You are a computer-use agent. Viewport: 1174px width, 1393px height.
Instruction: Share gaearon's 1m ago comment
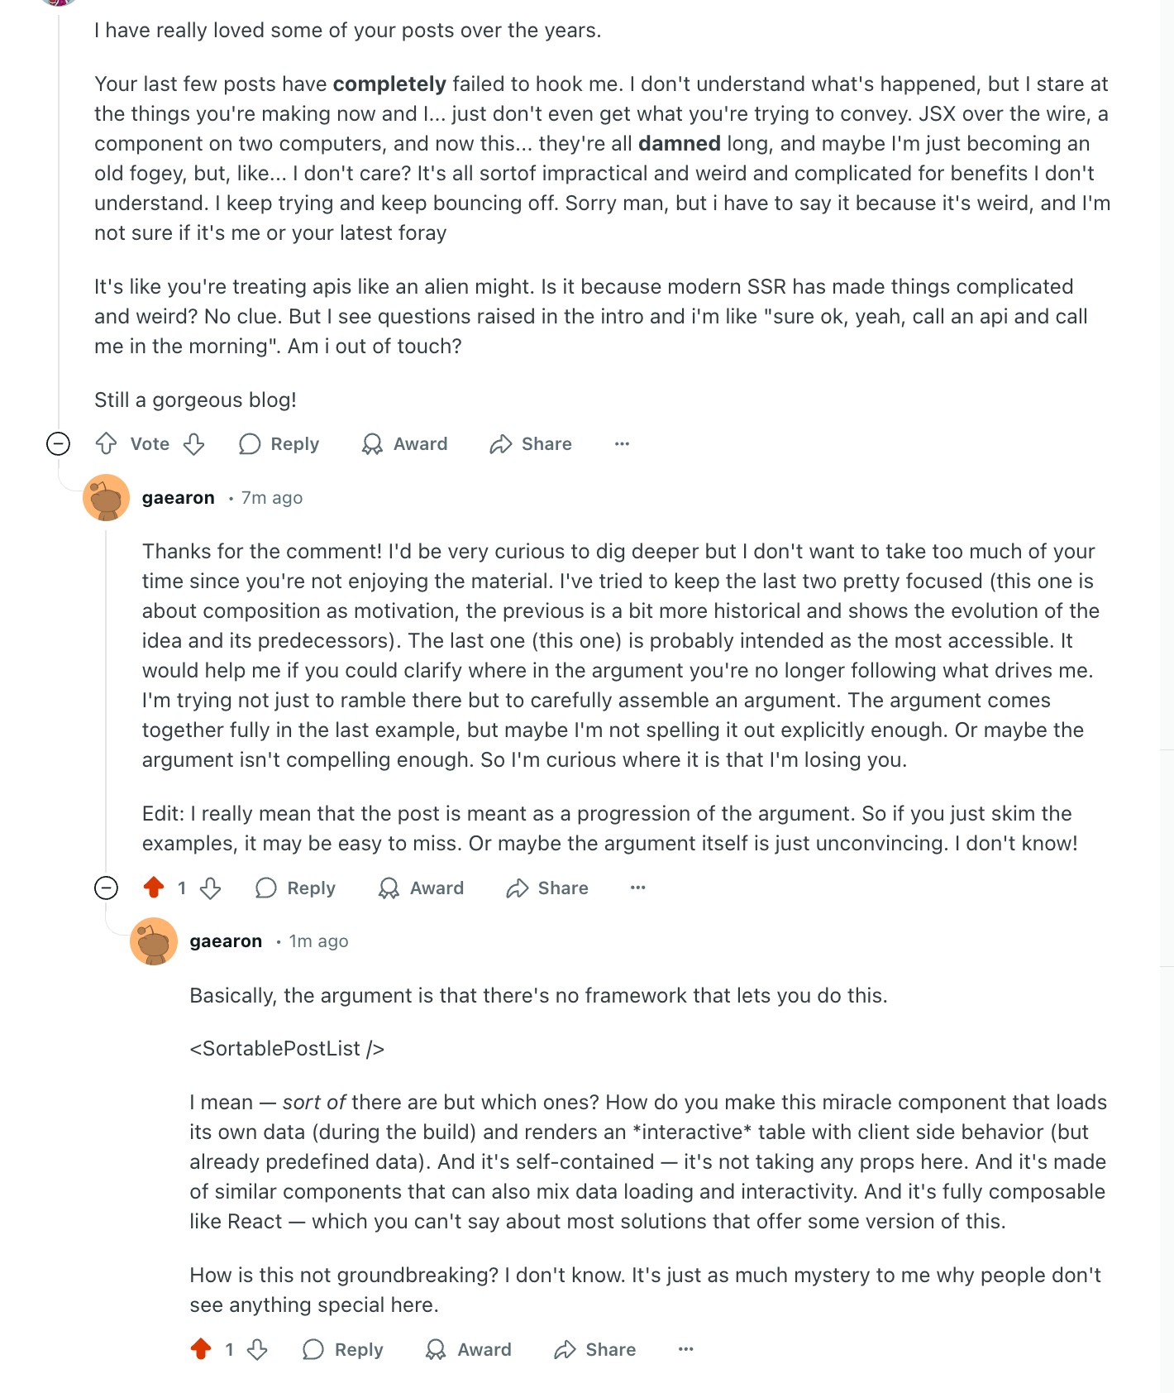(594, 1350)
